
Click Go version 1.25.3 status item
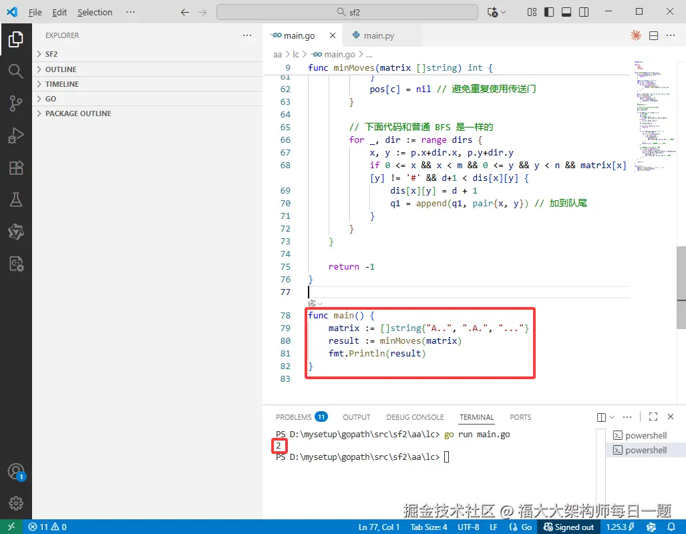620,527
